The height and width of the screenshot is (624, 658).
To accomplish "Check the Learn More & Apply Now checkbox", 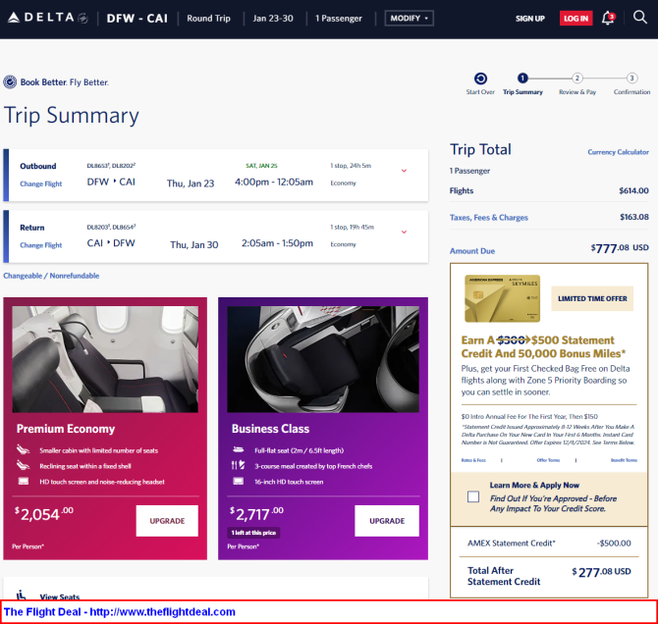I will [x=473, y=496].
